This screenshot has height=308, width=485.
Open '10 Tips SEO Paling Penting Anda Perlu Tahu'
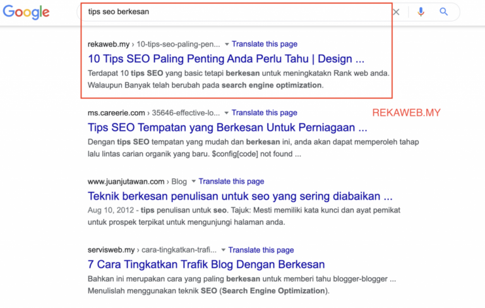226,59
